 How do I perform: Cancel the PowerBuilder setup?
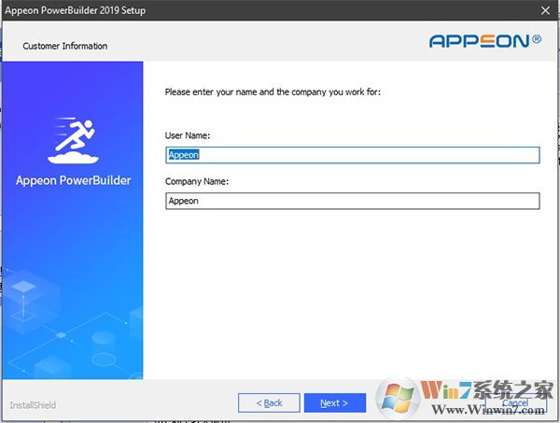(x=515, y=403)
